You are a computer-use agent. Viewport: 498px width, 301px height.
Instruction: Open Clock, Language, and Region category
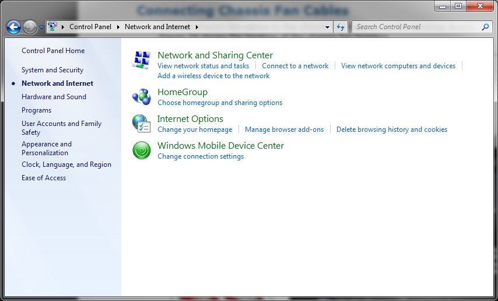[66, 164]
